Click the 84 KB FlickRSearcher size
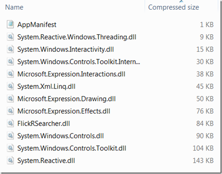 tap(205, 123)
